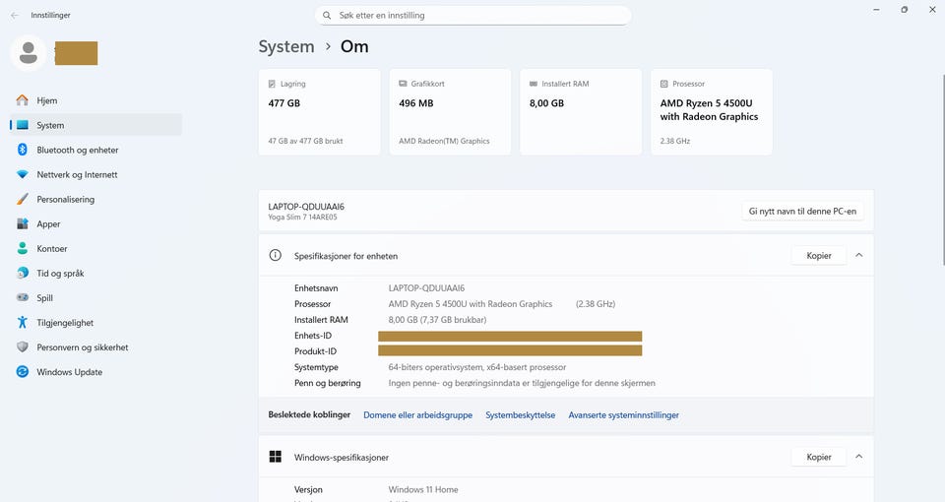This screenshot has height=502, width=945.
Task: Select Nettverk og Internett menu item
Action: 95,175
